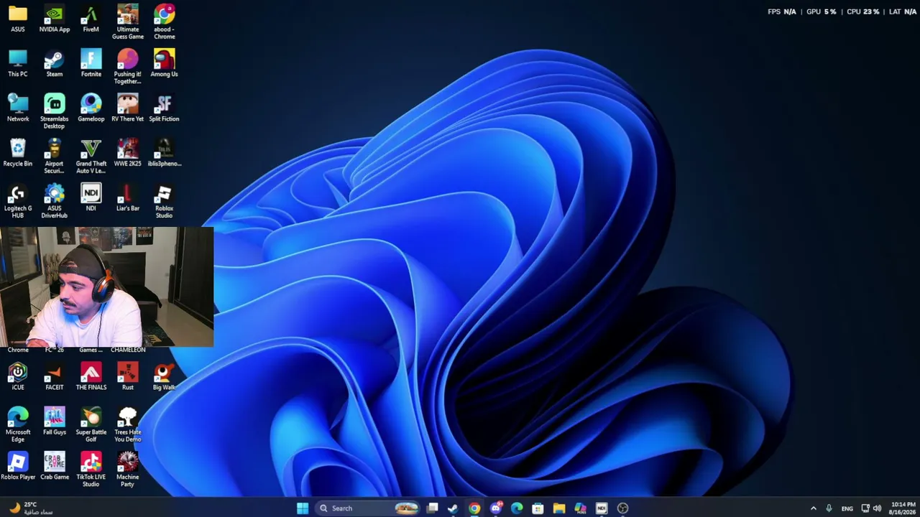Click the microphone icon in the system tray
The image size is (920, 517).
click(829, 508)
